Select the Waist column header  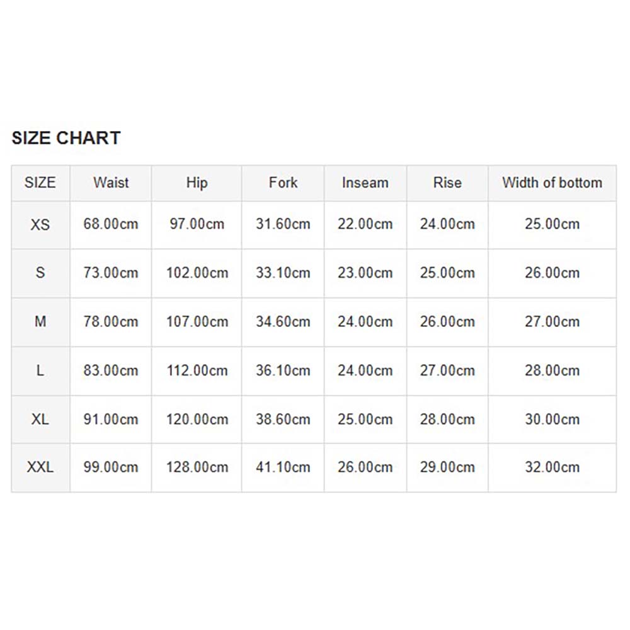pos(111,183)
